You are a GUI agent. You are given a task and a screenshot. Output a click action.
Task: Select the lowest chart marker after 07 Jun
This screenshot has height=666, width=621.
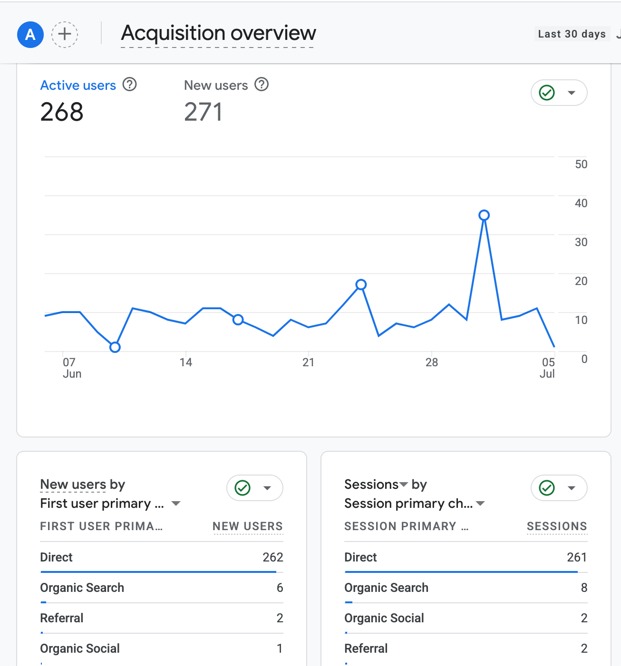coord(115,347)
